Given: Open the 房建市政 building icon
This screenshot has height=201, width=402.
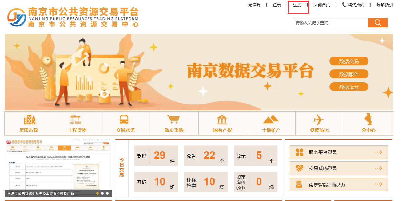Looking at the screenshot, I should tap(30, 120).
